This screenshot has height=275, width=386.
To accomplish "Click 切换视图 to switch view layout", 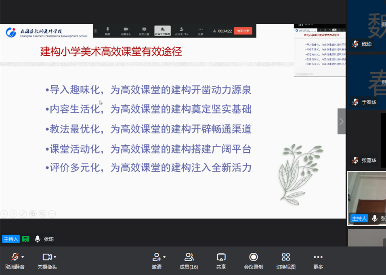I will click(x=286, y=261).
